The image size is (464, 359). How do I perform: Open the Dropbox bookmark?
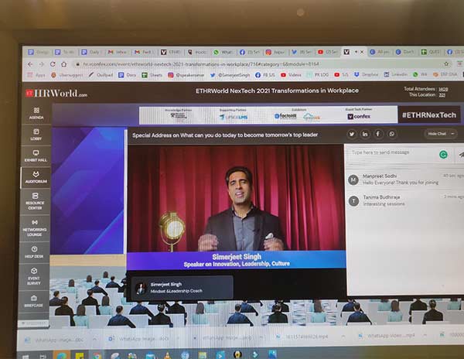(367, 74)
